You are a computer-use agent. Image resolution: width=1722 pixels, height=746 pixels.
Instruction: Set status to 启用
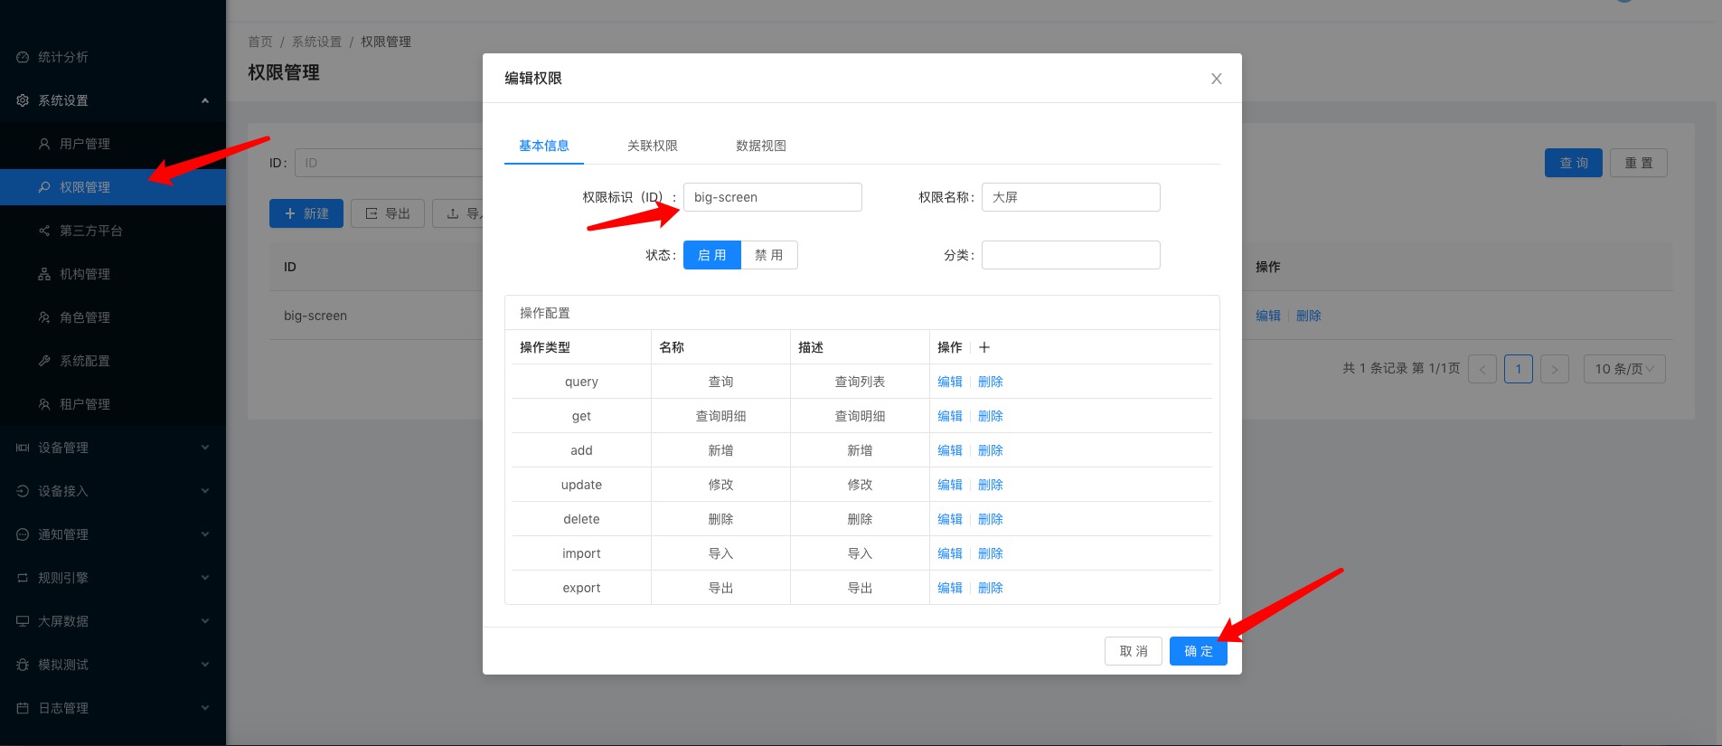pyautogui.click(x=711, y=255)
